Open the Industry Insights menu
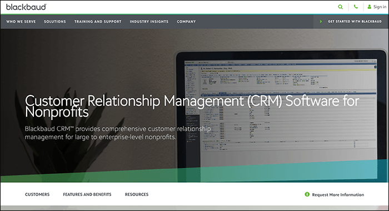389x211 pixels. click(149, 22)
